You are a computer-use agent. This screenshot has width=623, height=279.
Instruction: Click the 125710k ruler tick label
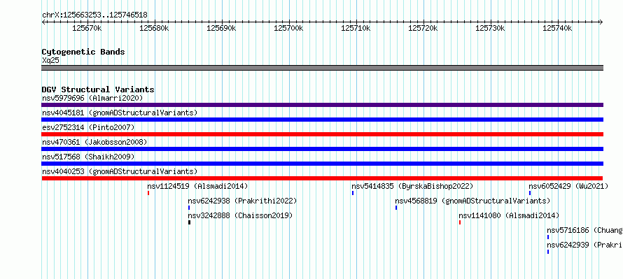[356, 28]
